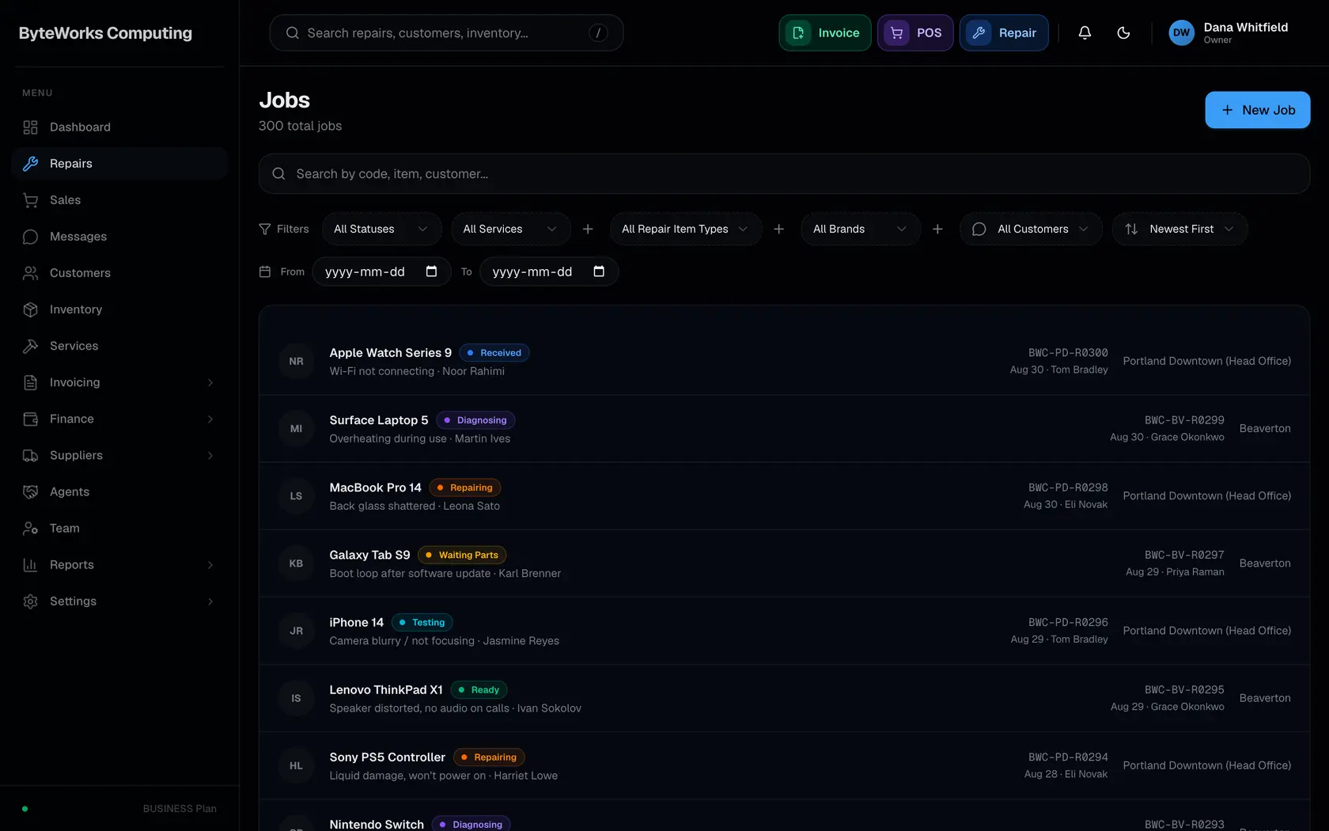This screenshot has width=1329, height=831.
Task: Click the plus icon after All Brands
Action: tap(937, 229)
